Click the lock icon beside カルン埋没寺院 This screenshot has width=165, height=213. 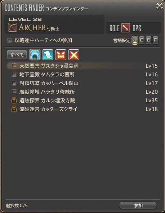click(14, 101)
